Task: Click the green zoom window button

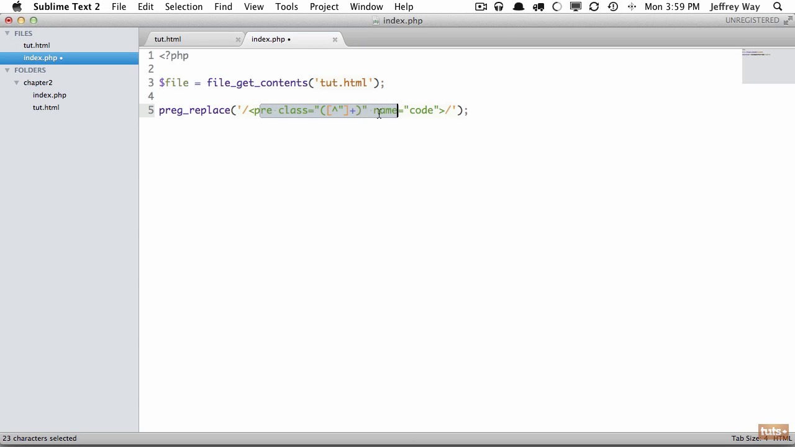Action: coord(34,20)
